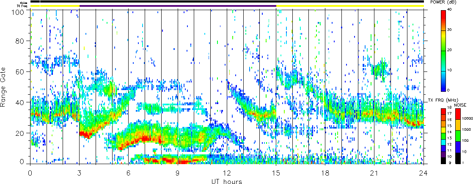Click the 'TX FRQ (MHz)' legend title

(443, 100)
